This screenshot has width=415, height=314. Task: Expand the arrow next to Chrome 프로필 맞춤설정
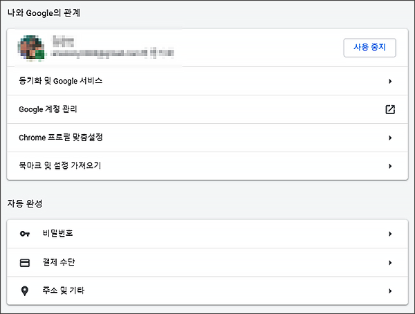390,138
